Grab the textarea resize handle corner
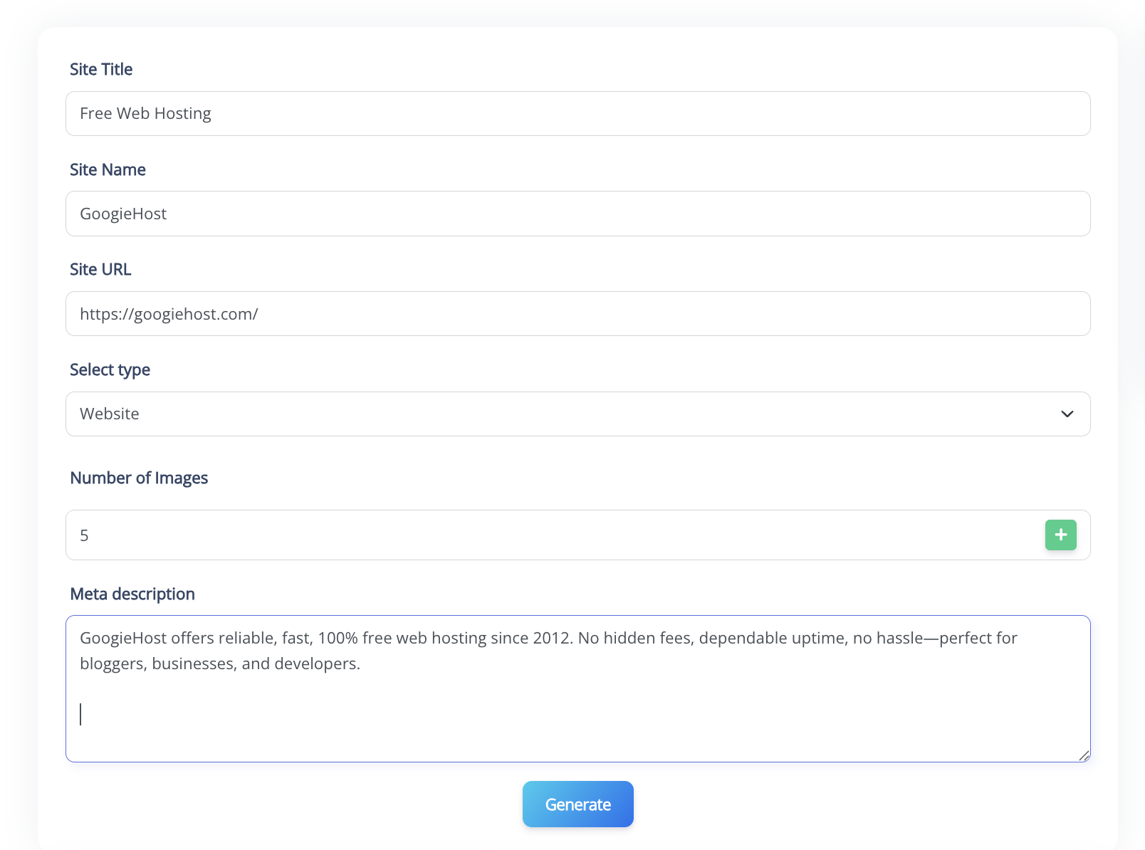 1084,755
